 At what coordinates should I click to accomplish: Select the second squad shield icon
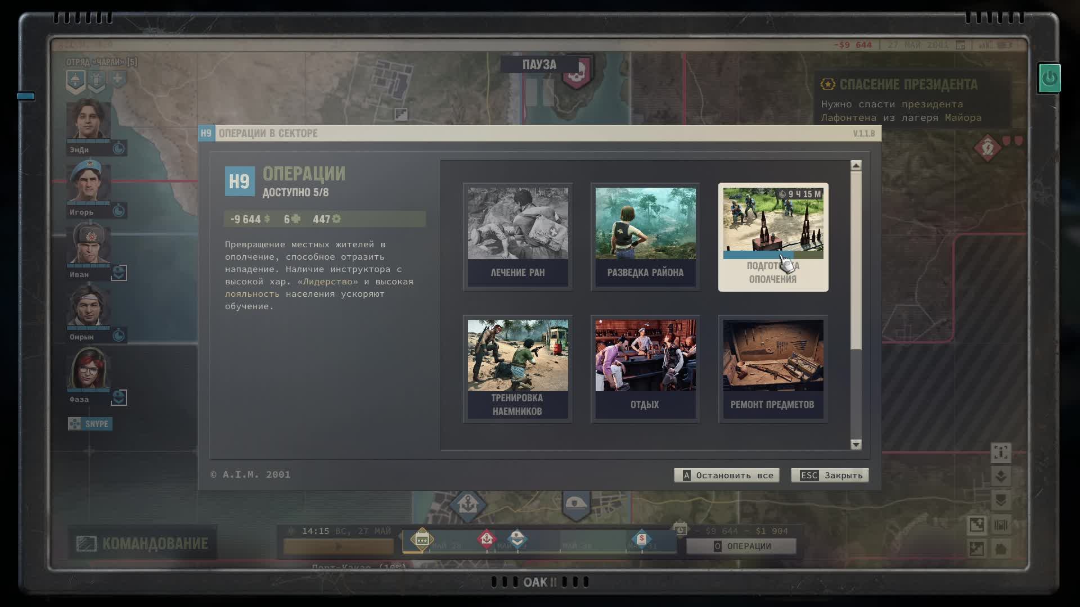point(97,81)
